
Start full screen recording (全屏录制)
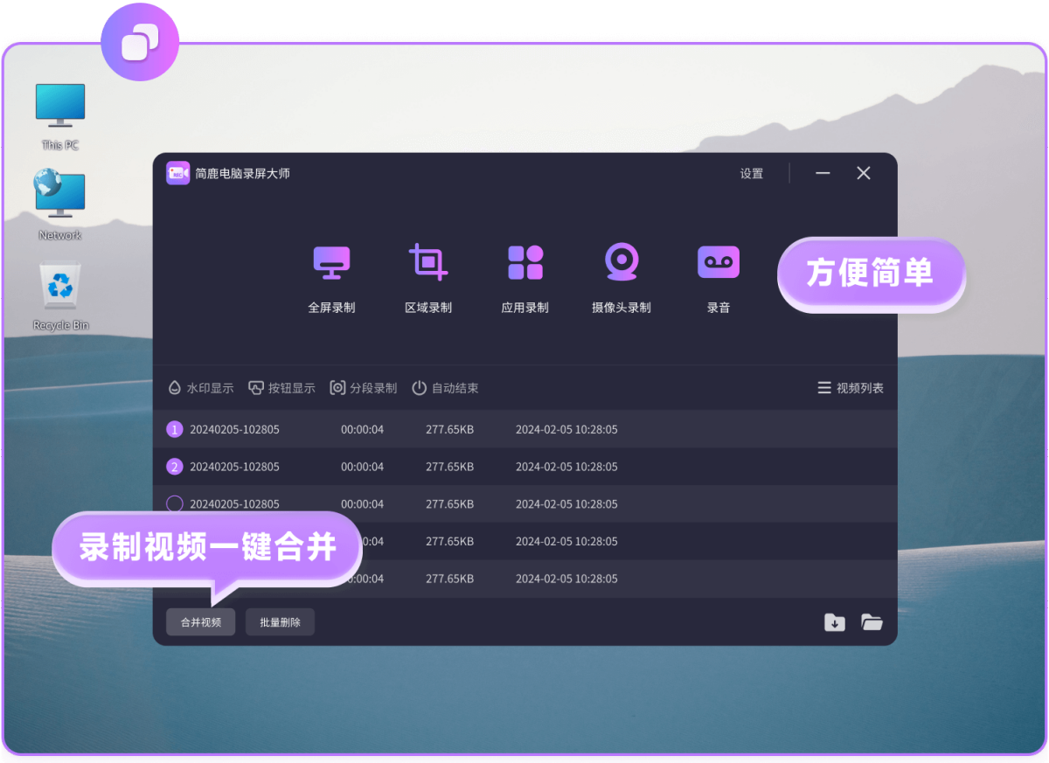[331, 262]
